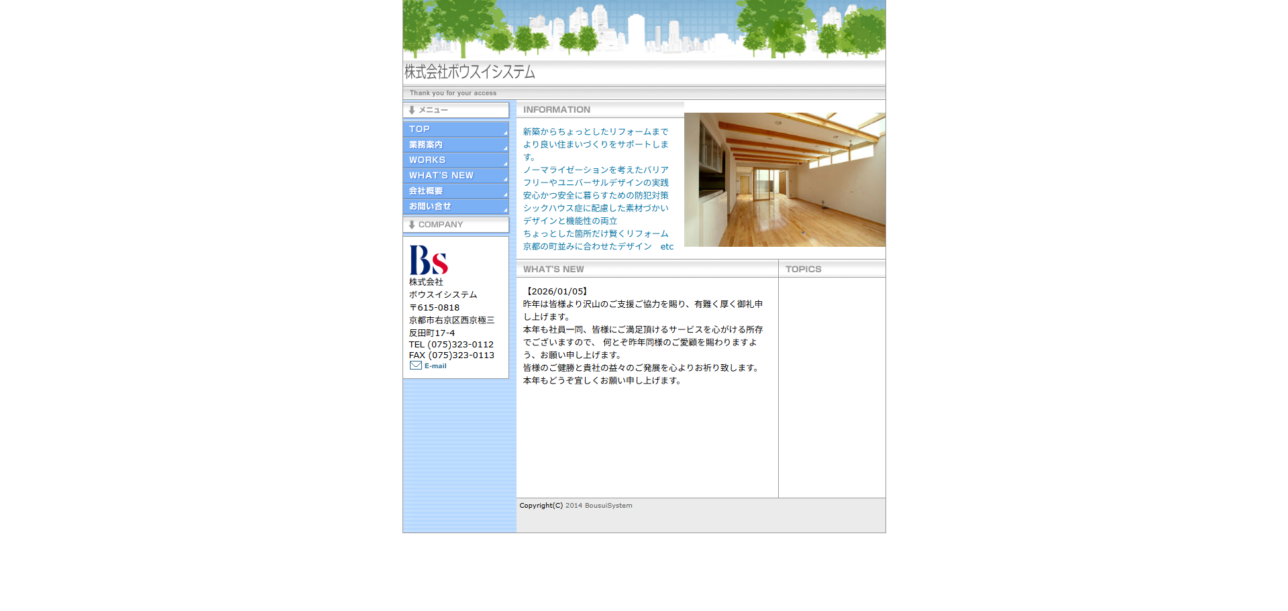Open the TOP menu item
Image resolution: width=1288 pixels, height=611 pixels.
coord(455,129)
